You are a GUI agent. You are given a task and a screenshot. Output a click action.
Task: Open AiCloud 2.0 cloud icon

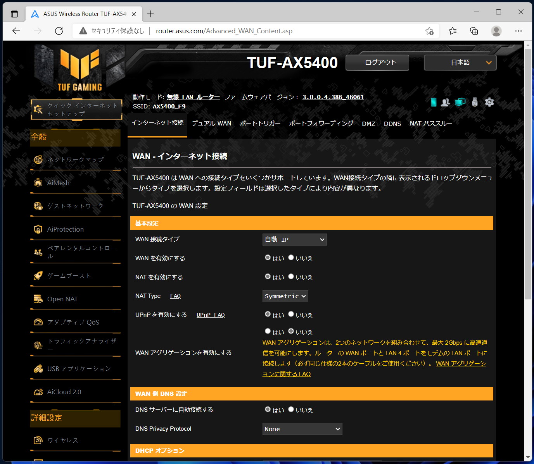pos(38,392)
